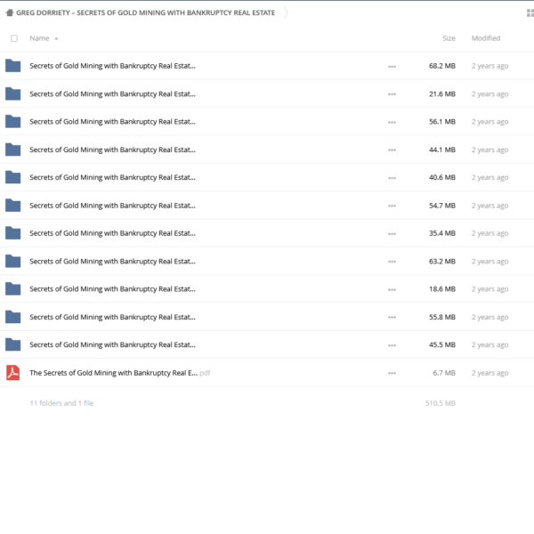Open more actions for the 63.2 MB folder
Screen dimensions: 534x534
tap(392, 262)
